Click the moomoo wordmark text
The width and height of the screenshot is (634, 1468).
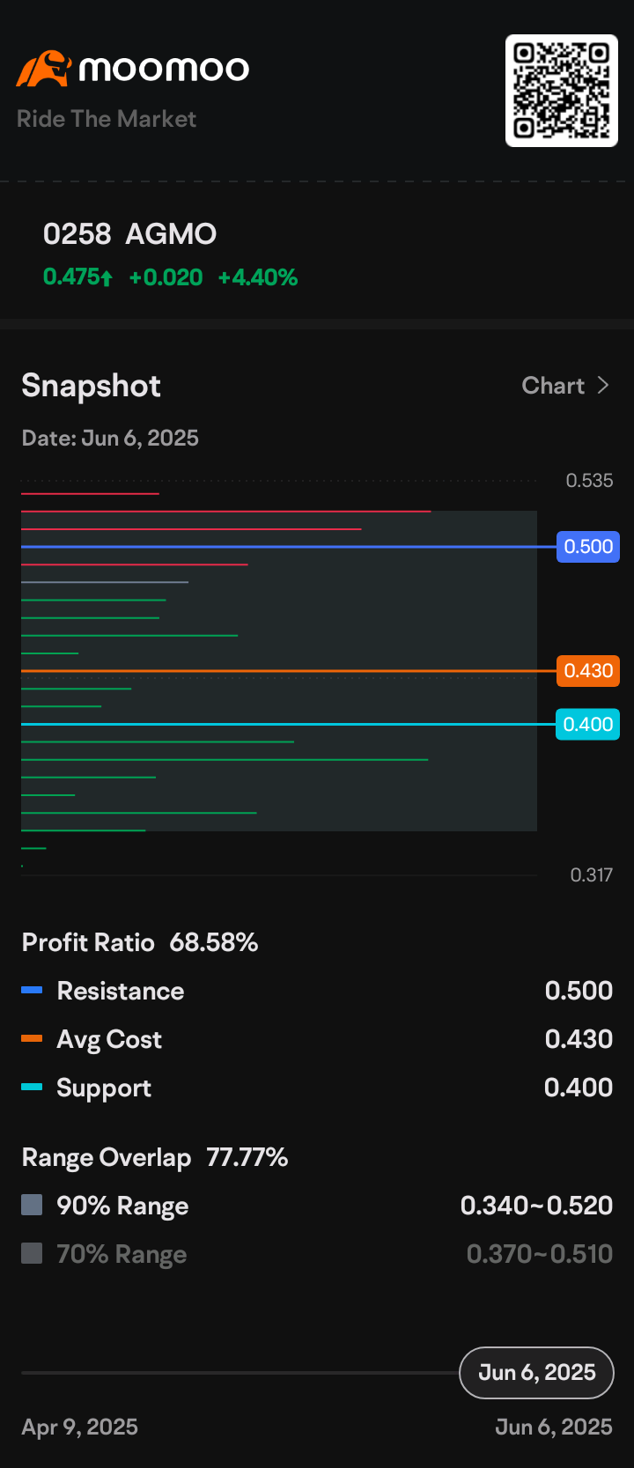[164, 69]
